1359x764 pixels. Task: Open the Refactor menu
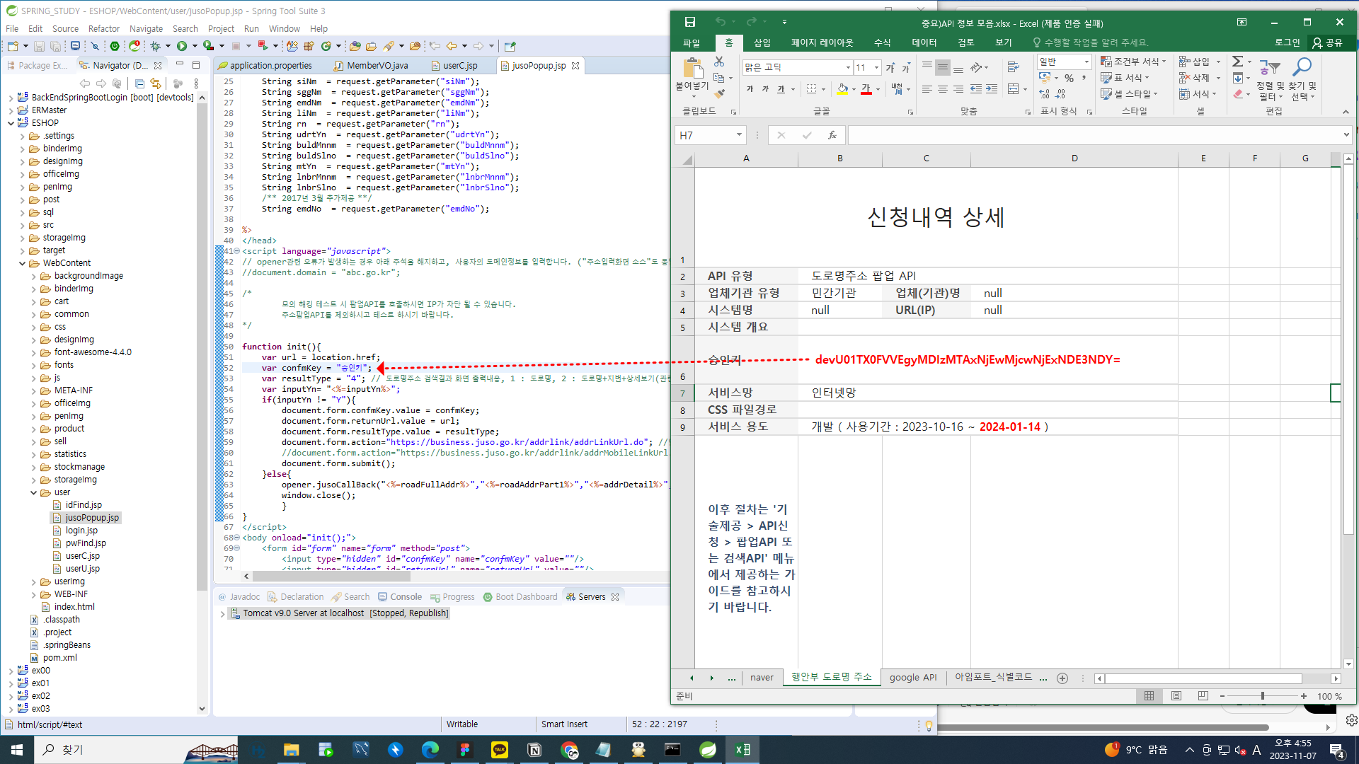(x=103, y=29)
